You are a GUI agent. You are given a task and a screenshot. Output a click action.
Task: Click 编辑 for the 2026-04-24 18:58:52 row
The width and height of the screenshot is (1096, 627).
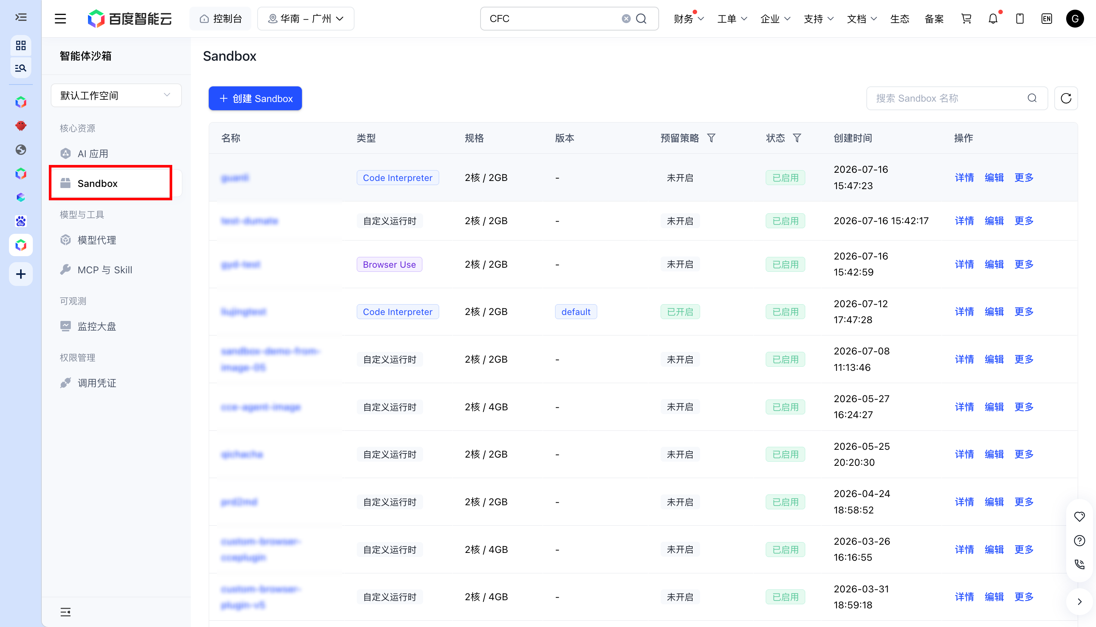(x=994, y=502)
